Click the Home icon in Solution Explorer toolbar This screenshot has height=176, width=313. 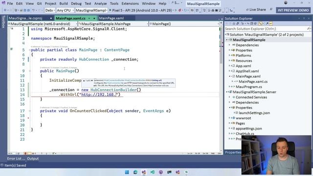coord(234,23)
